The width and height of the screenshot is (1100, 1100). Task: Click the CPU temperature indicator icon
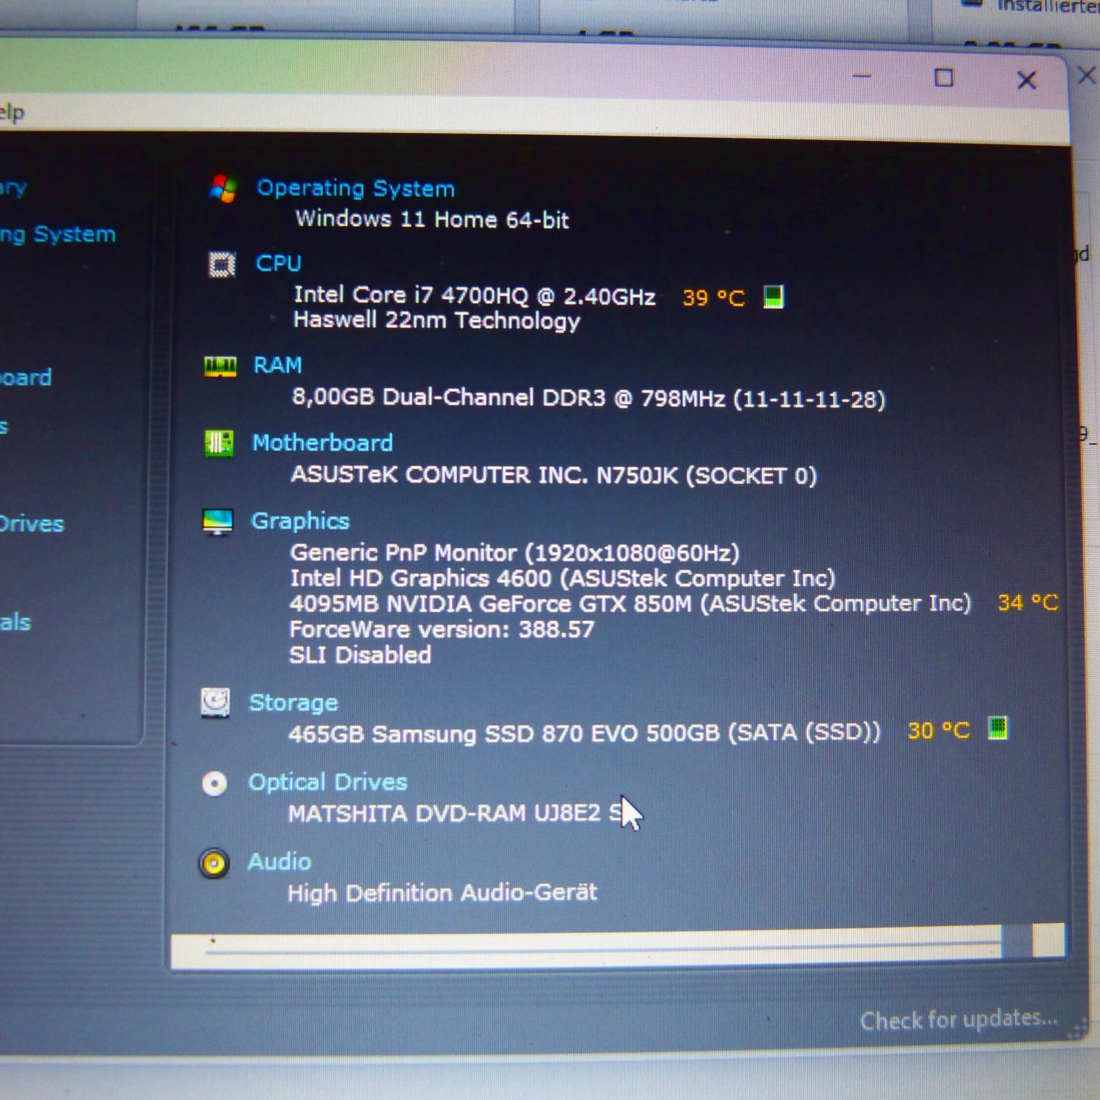point(773,297)
